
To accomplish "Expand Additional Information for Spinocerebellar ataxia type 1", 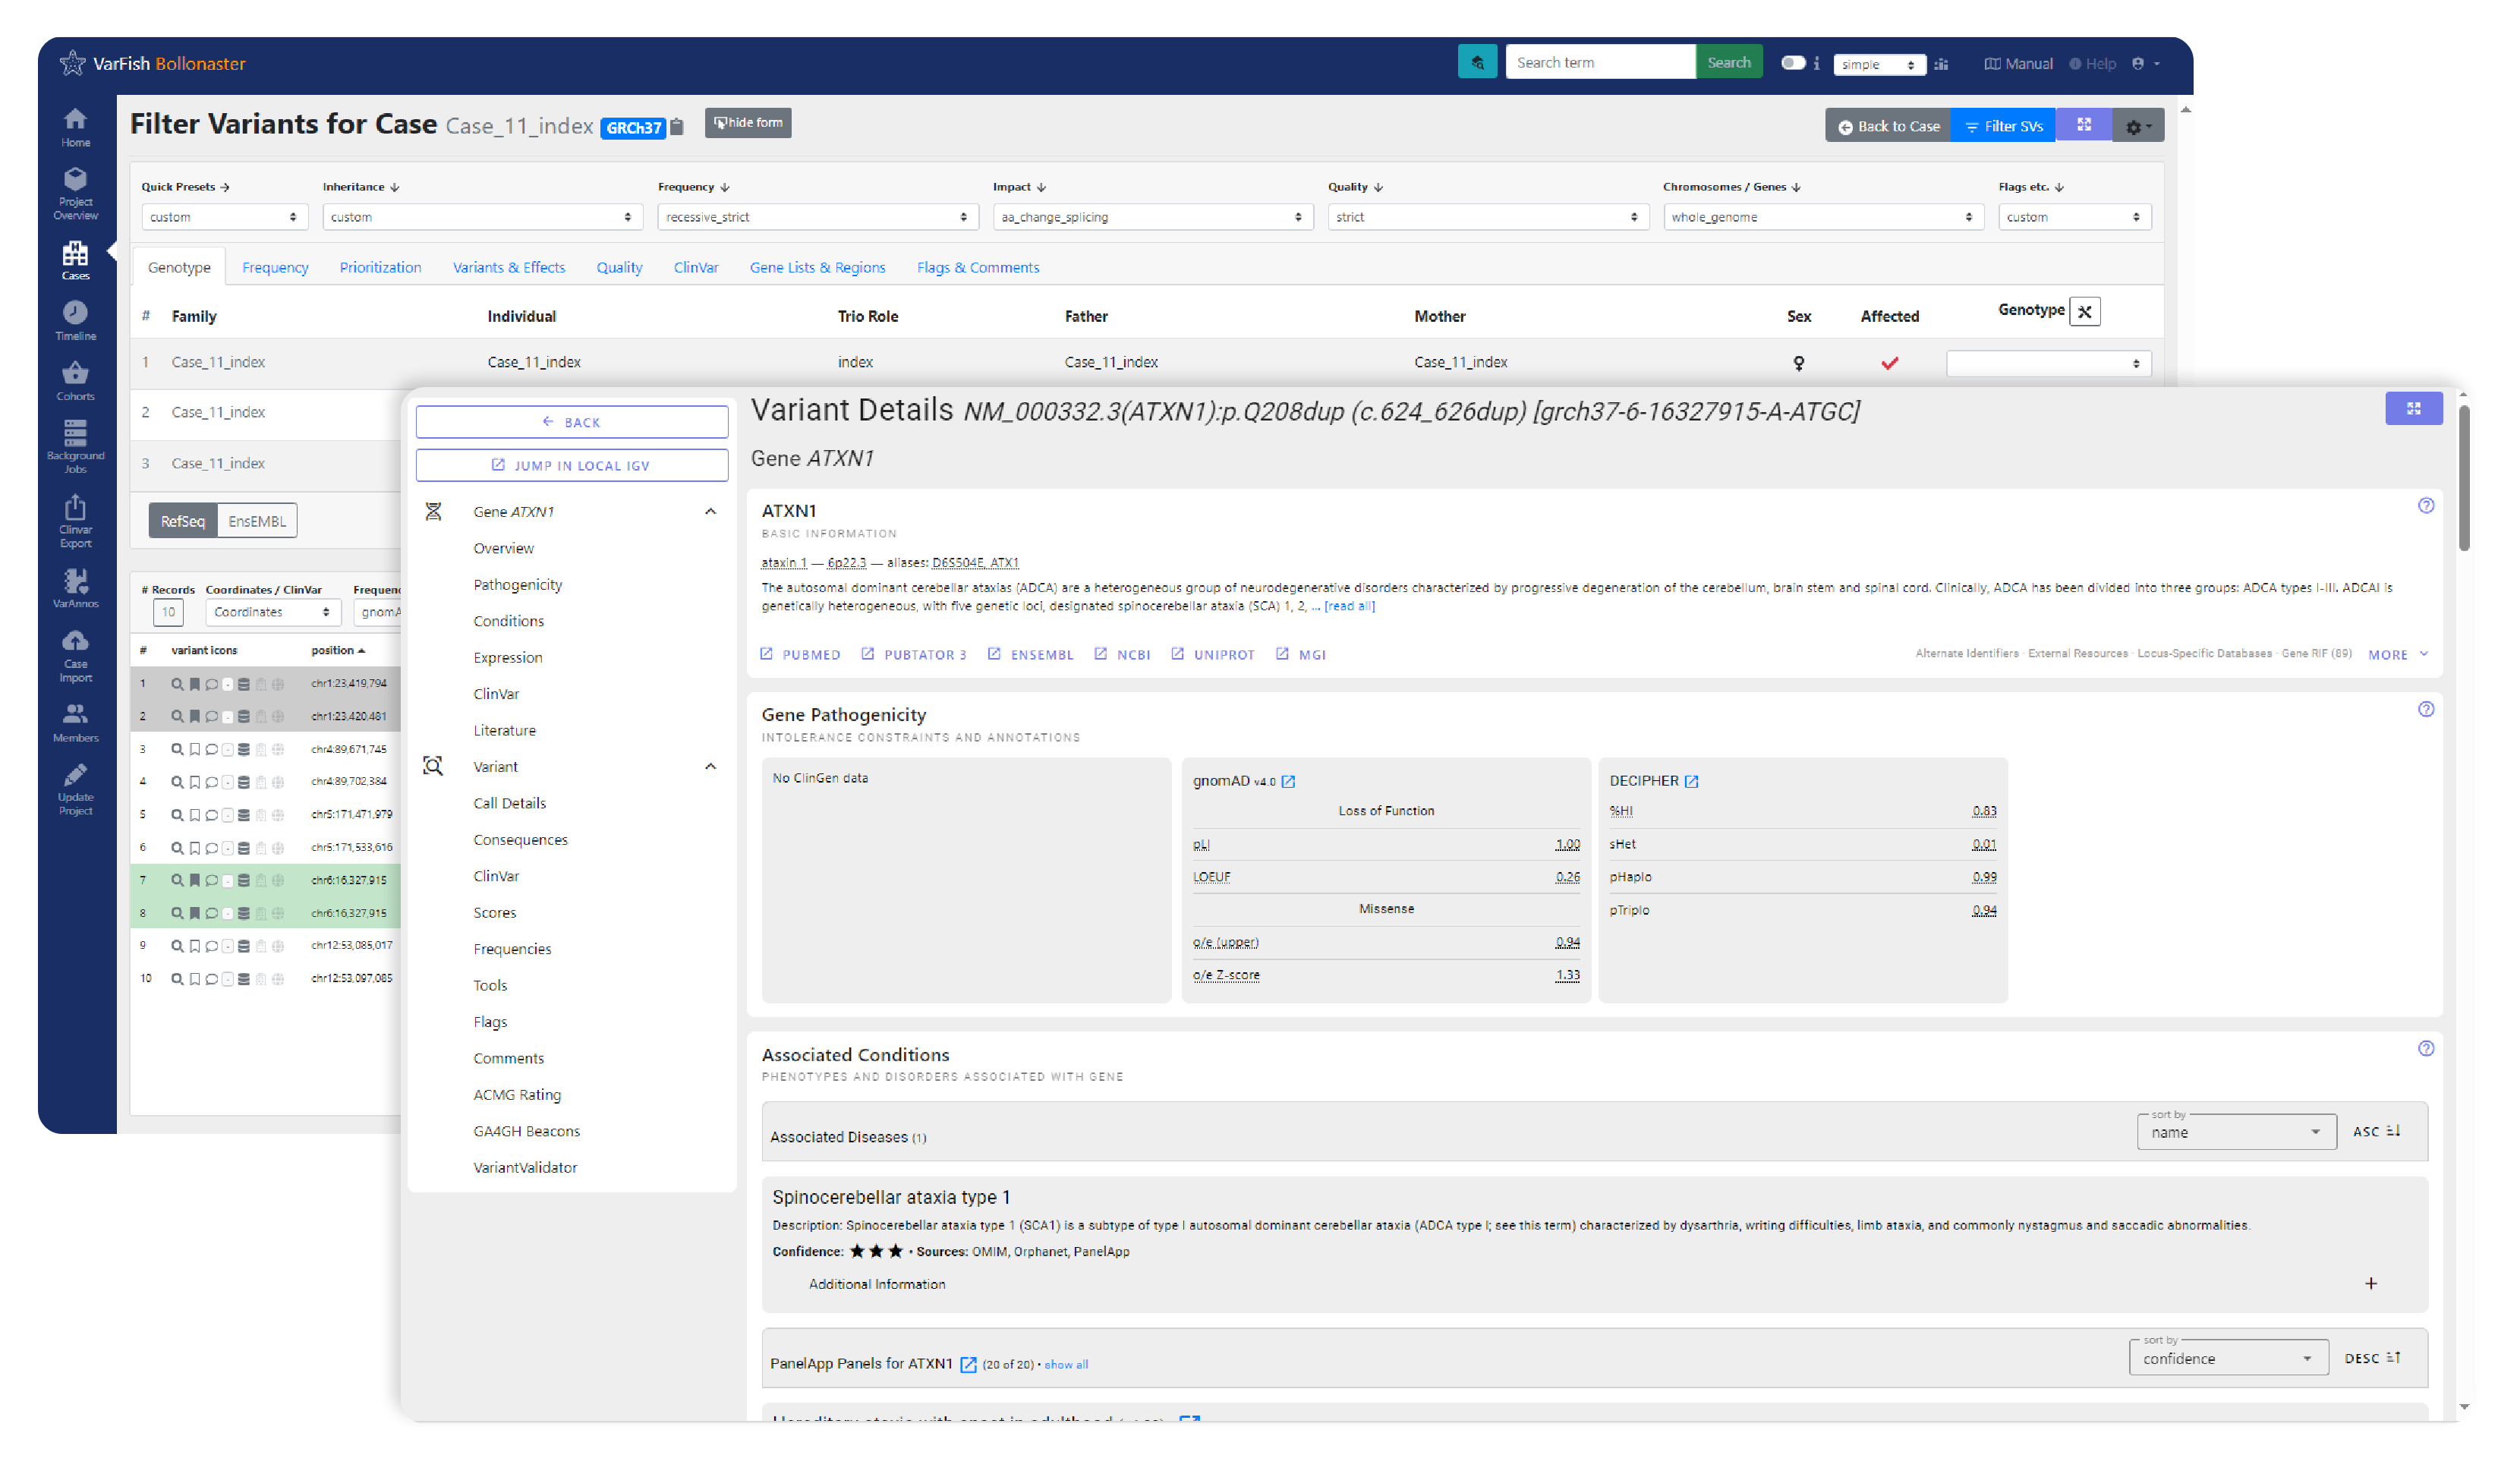I will (2370, 1284).
